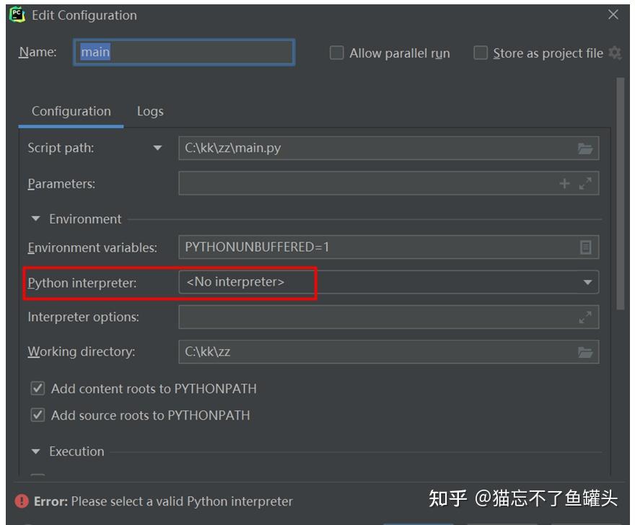Click the PyCharm logo in the title bar
Image resolution: width=635 pixels, height=525 pixels.
pos(16,14)
